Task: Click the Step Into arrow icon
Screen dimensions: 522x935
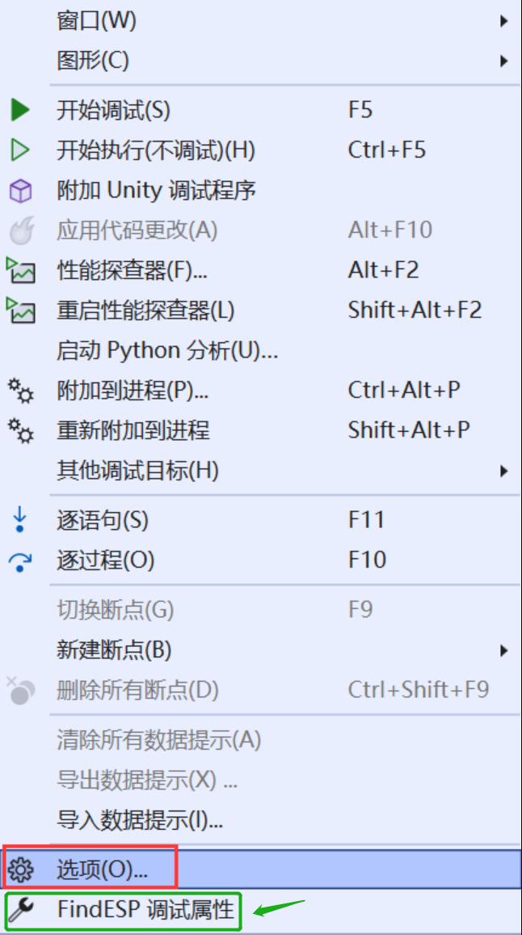Action: click(x=19, y=519)
